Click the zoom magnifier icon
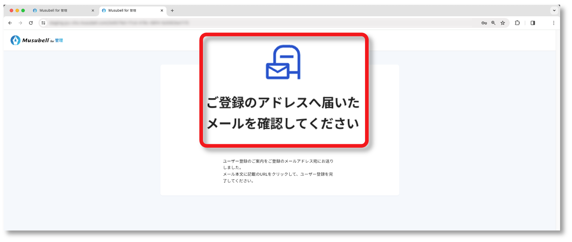This screenshot has height=242, width=572. coord(493,23)
